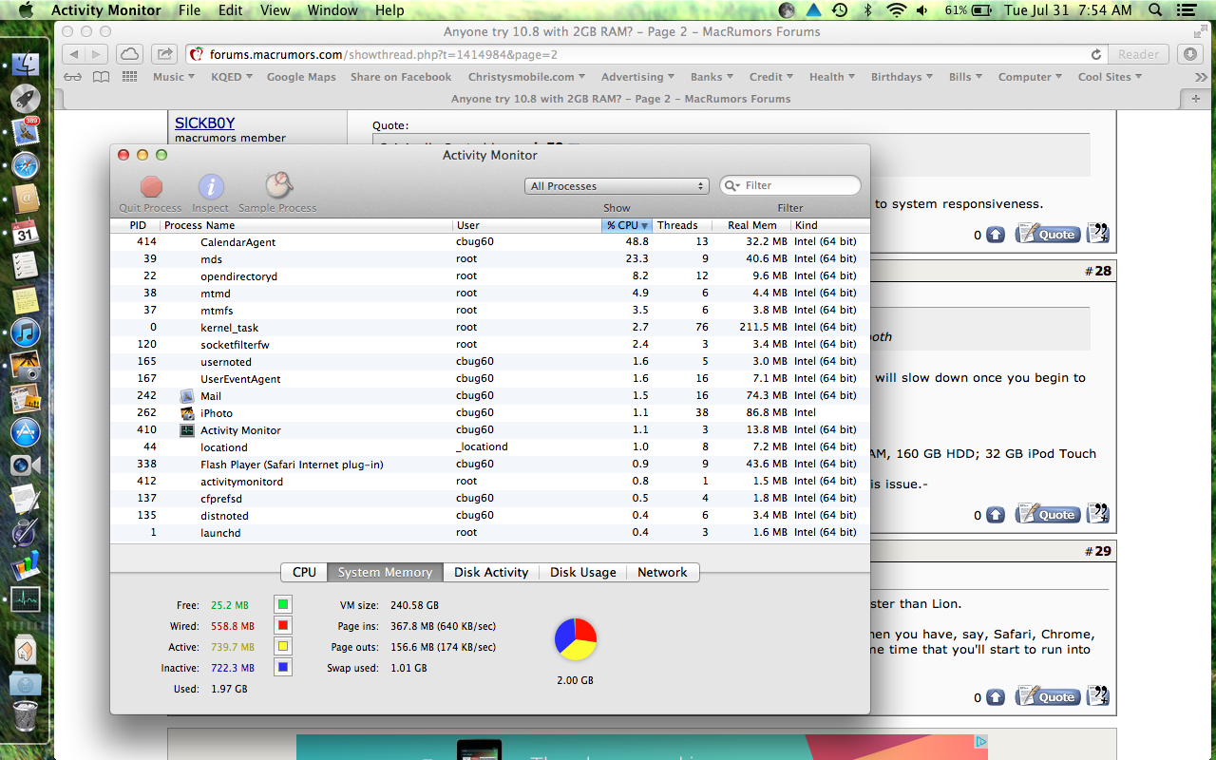Screen dimensions: 1216x760
Task: Open SICKB0Y forum profile link
Action: 204,123
